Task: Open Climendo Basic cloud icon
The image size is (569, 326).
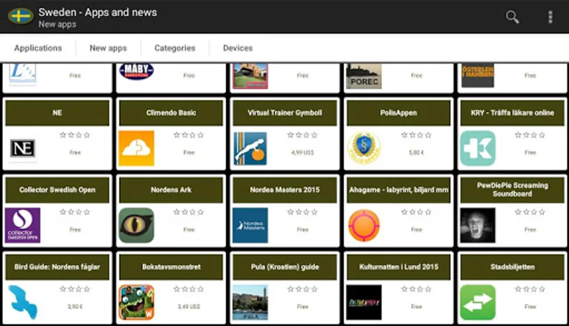Action: pos(136,148)
